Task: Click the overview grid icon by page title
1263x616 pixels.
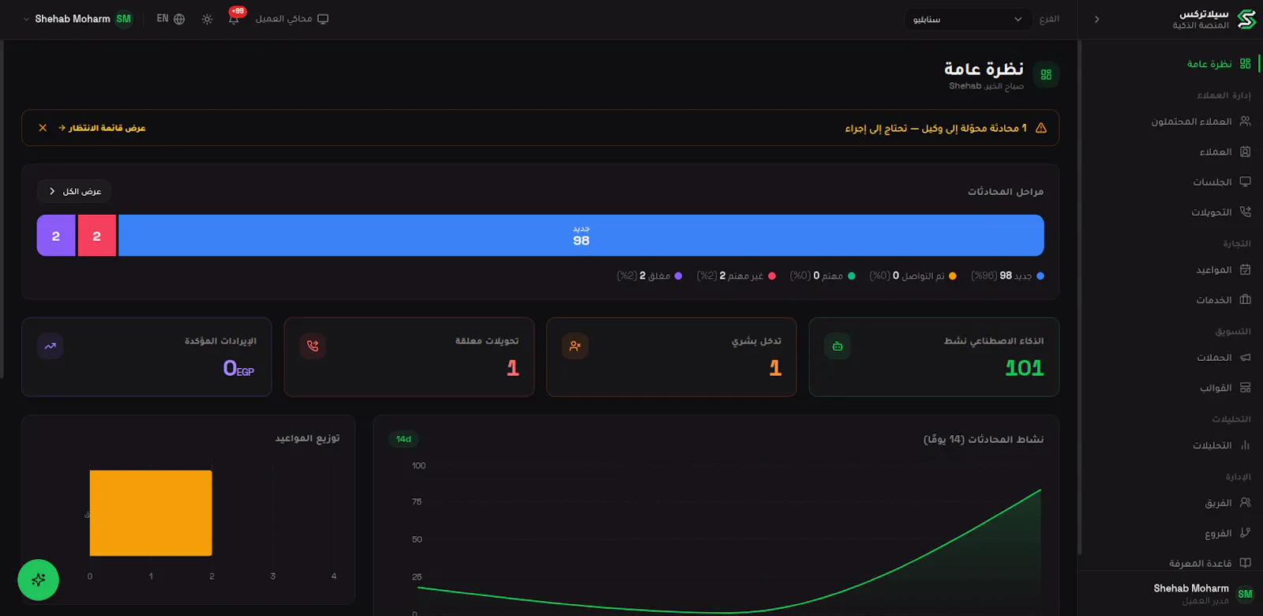Action: pos(1046,74)
